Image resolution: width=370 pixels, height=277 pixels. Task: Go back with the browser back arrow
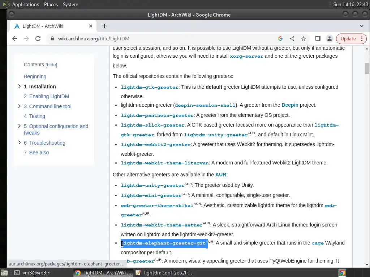[x=14, y=39]
